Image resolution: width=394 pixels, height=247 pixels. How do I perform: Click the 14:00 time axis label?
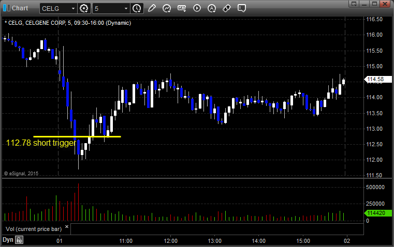[x=258, y=241]
